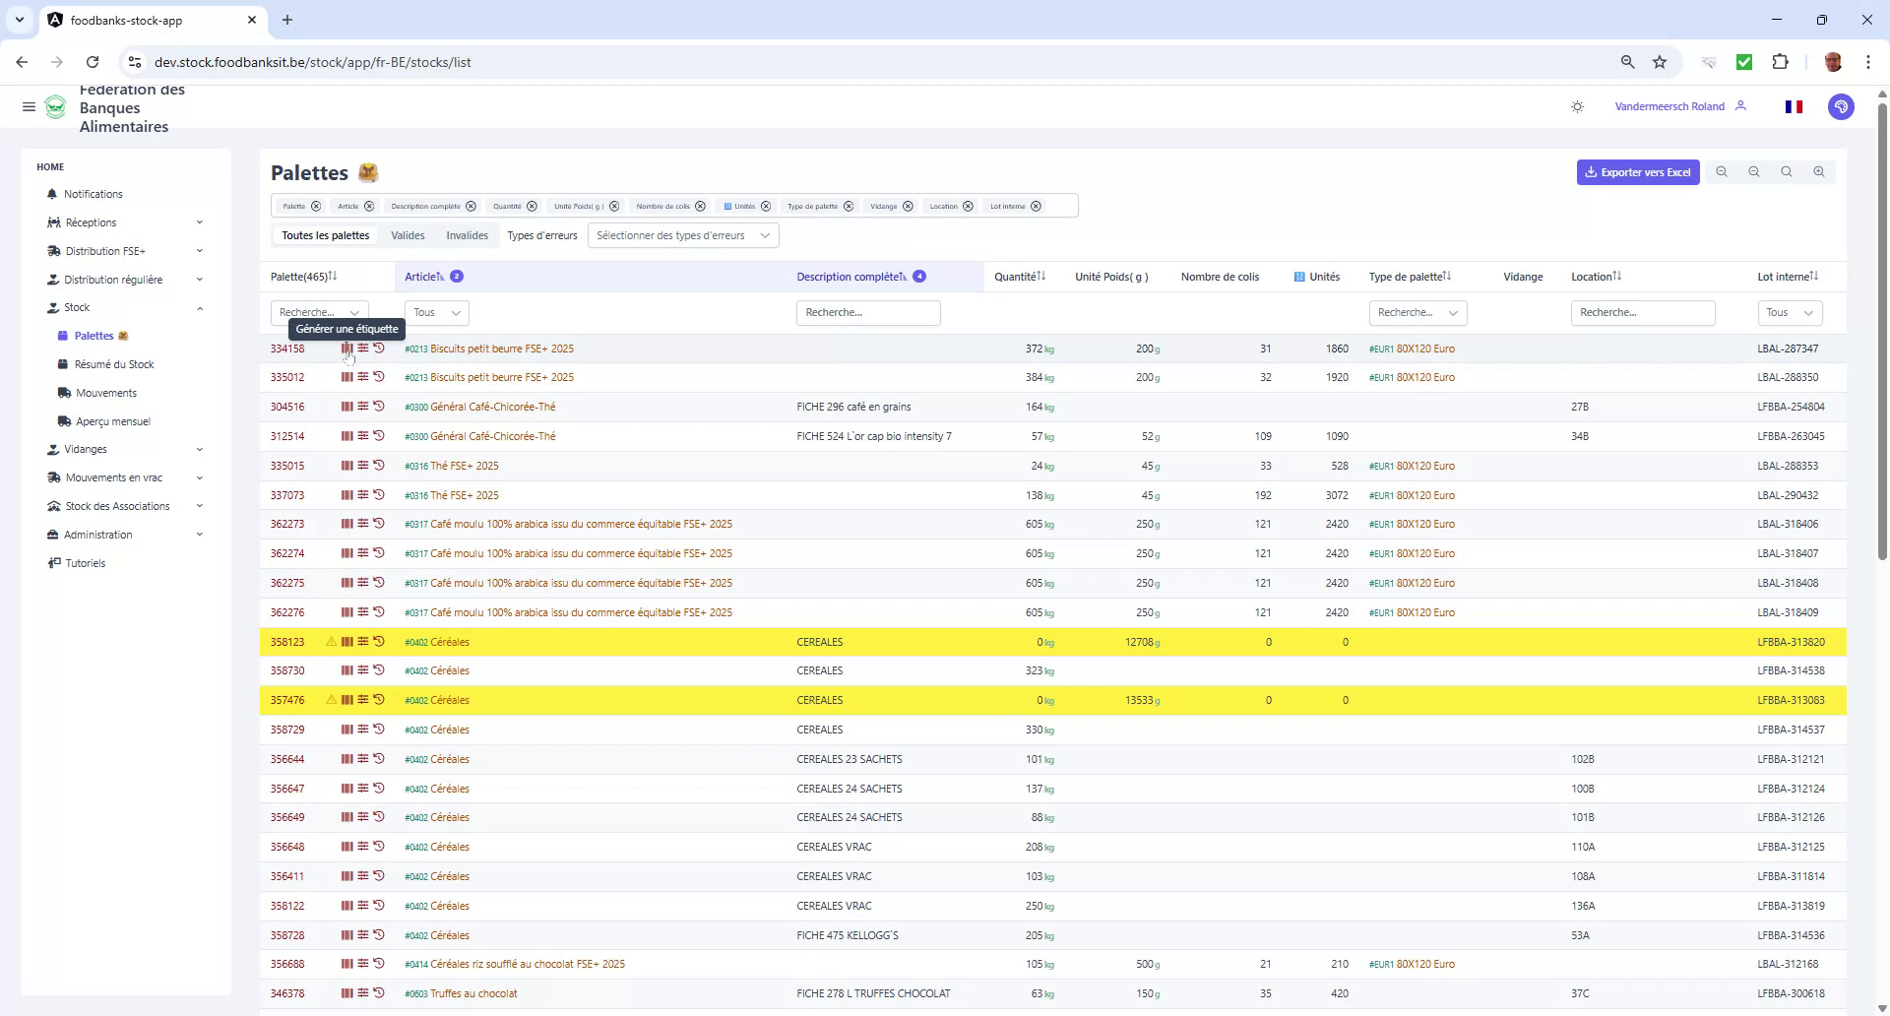
Task: Open palette detail link 362273
Action: coord(286,524)
